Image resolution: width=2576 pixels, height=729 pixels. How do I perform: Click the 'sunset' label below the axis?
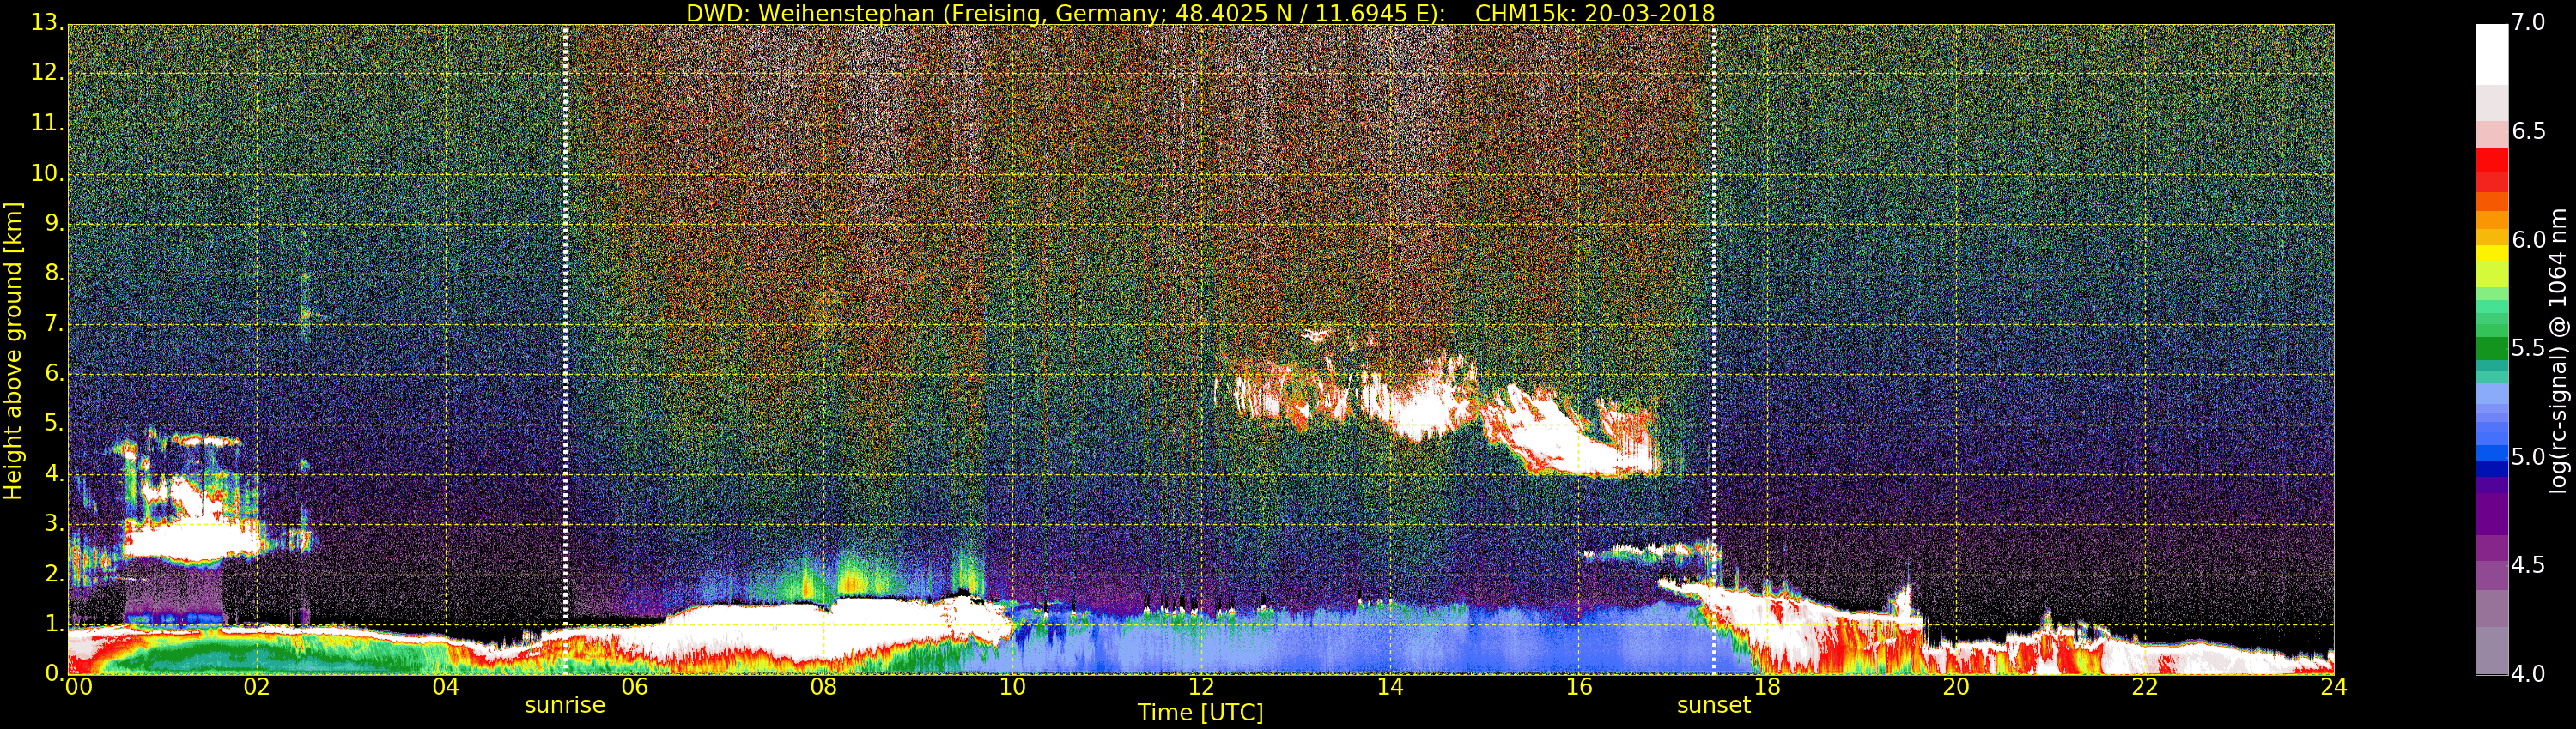tap(1713, 705)
